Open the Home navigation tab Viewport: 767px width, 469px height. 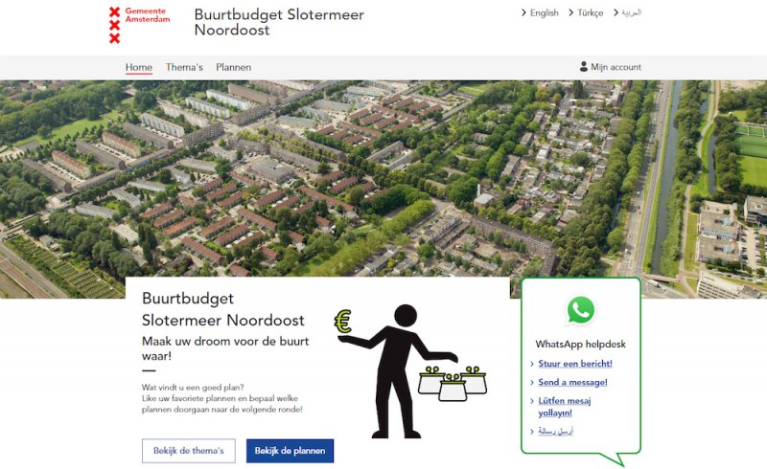[x=139, y=67]
